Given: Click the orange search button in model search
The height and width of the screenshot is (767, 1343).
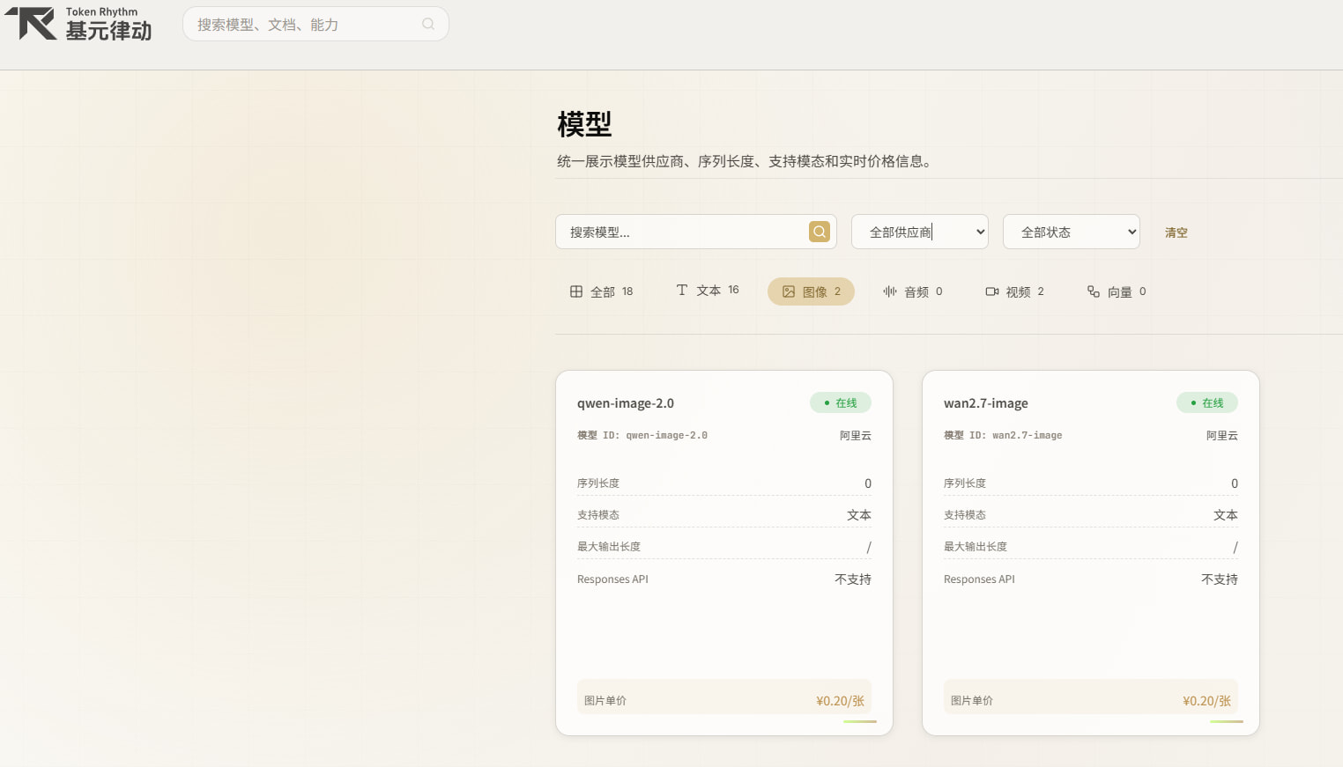Looking at the screenshot, I should (820, 232).
